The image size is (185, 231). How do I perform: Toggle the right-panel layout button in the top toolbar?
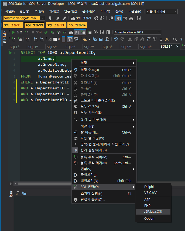125,18
